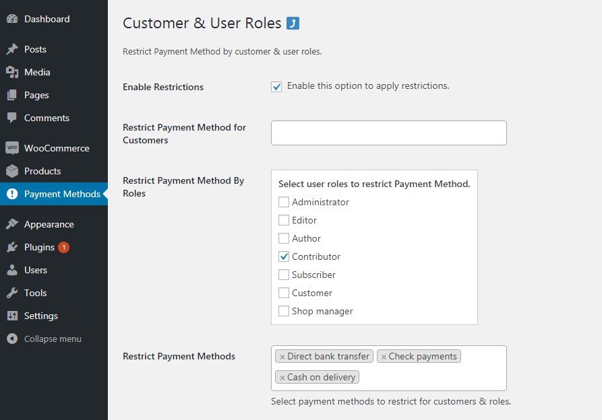Open the Restrict Payment Methods multi-select box

click(x=431, y=378)
